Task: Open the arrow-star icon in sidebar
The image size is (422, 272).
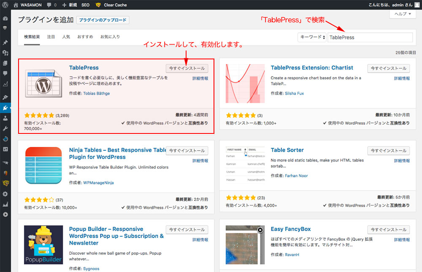Action: 5,163
